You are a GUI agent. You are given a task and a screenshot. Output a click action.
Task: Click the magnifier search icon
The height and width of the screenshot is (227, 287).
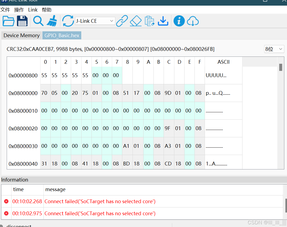[x=38, y=21]
